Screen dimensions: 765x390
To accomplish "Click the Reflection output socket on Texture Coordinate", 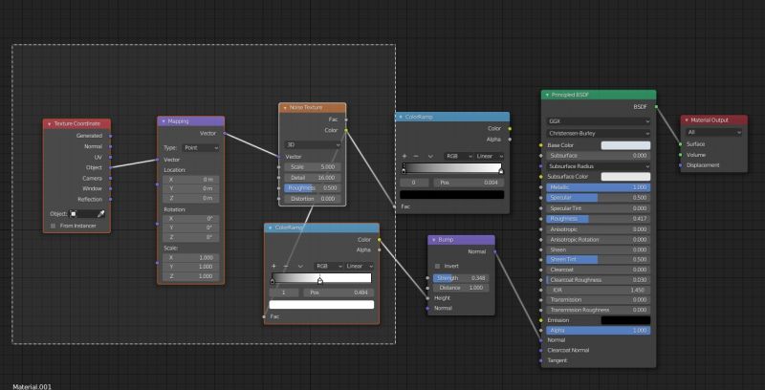I will coord(110,199).
